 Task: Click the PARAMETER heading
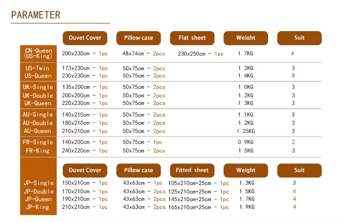point(36,15)
